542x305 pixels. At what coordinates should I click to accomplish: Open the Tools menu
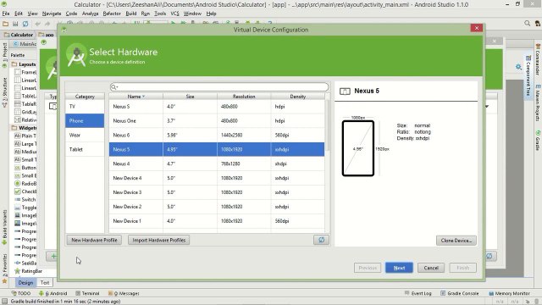(x=160, y=14)
